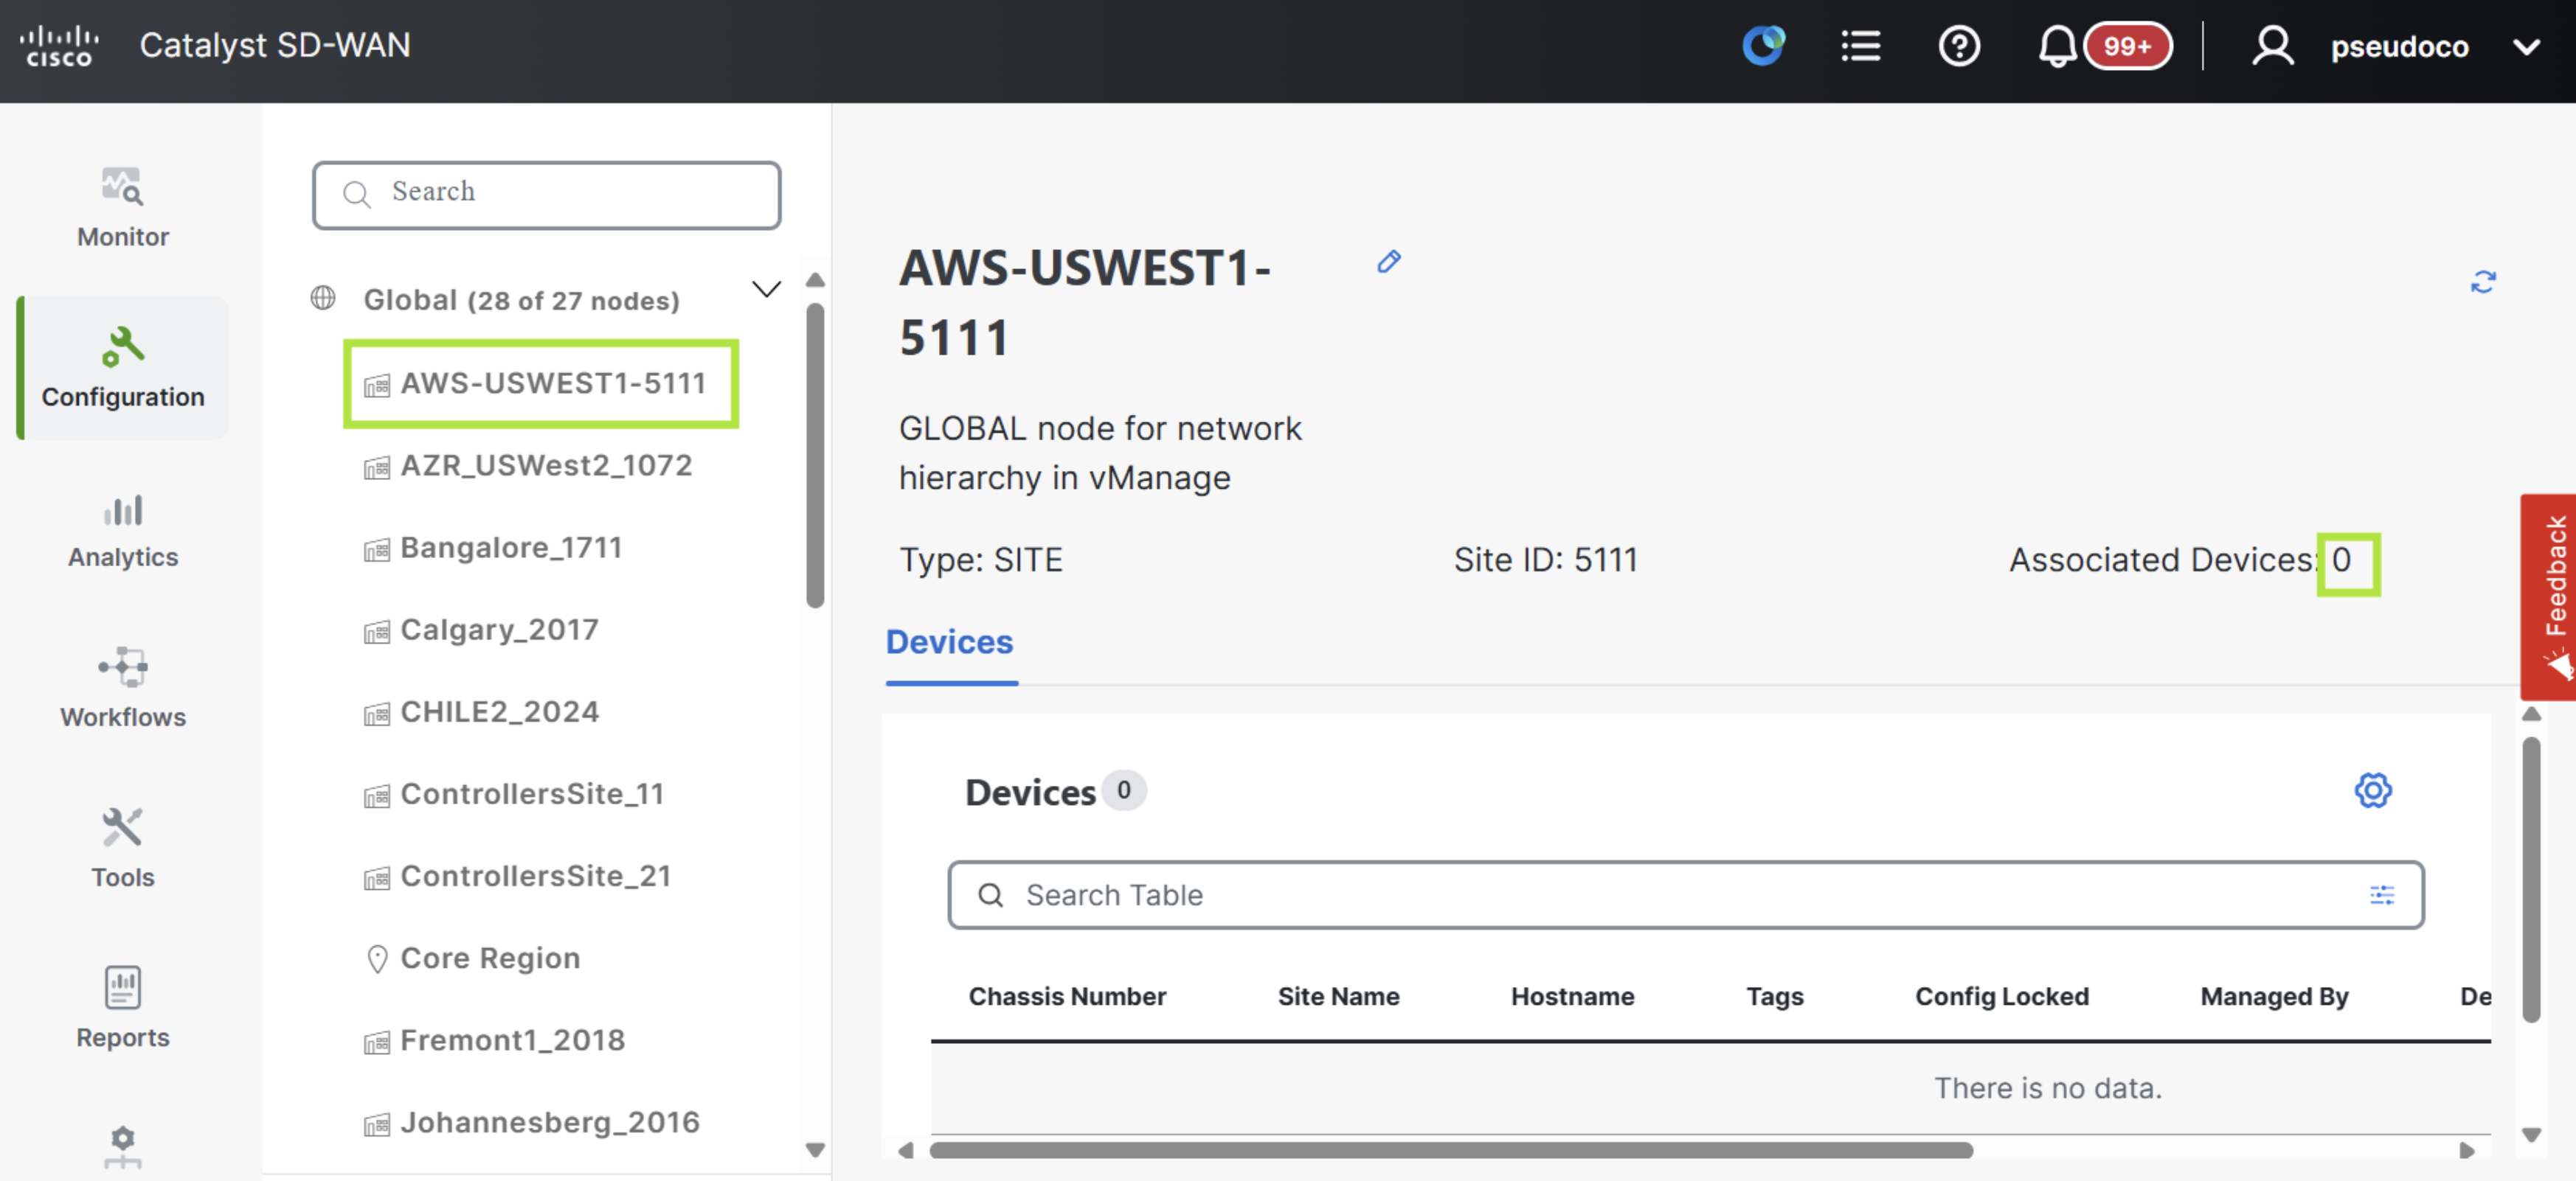Switch to the Devices tab
Screen dimensions: 2576x1181
[949, 641]
